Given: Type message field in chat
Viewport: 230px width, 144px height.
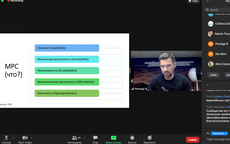Looking at the screenshot, I should click(x=218, y=139).
